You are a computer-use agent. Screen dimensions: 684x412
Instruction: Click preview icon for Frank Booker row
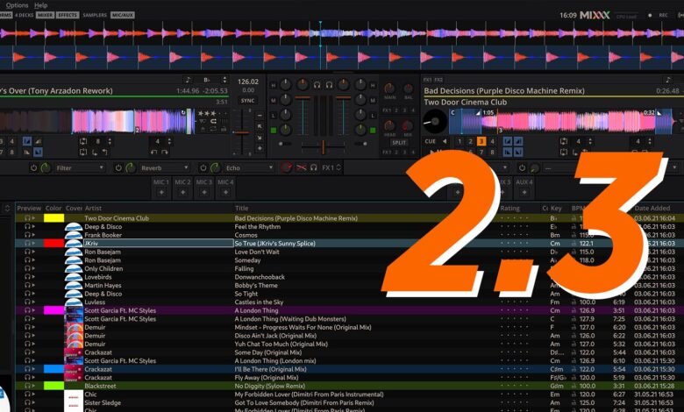[x=30, y=235]
